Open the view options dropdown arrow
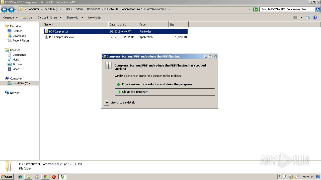321x180 pixels. 301,17
